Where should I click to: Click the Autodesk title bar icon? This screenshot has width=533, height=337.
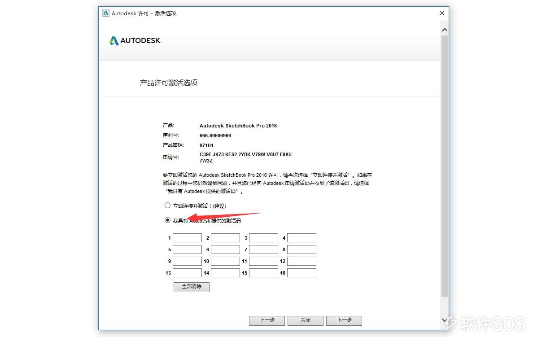[x=106, y=13]
